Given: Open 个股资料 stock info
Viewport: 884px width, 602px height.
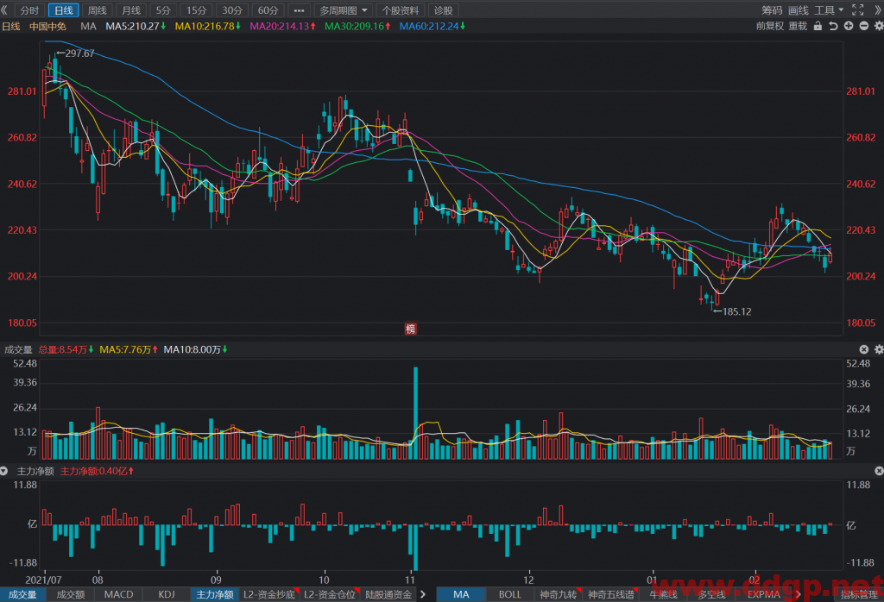Looking at the screenshot, I should (x=401, y=10).
